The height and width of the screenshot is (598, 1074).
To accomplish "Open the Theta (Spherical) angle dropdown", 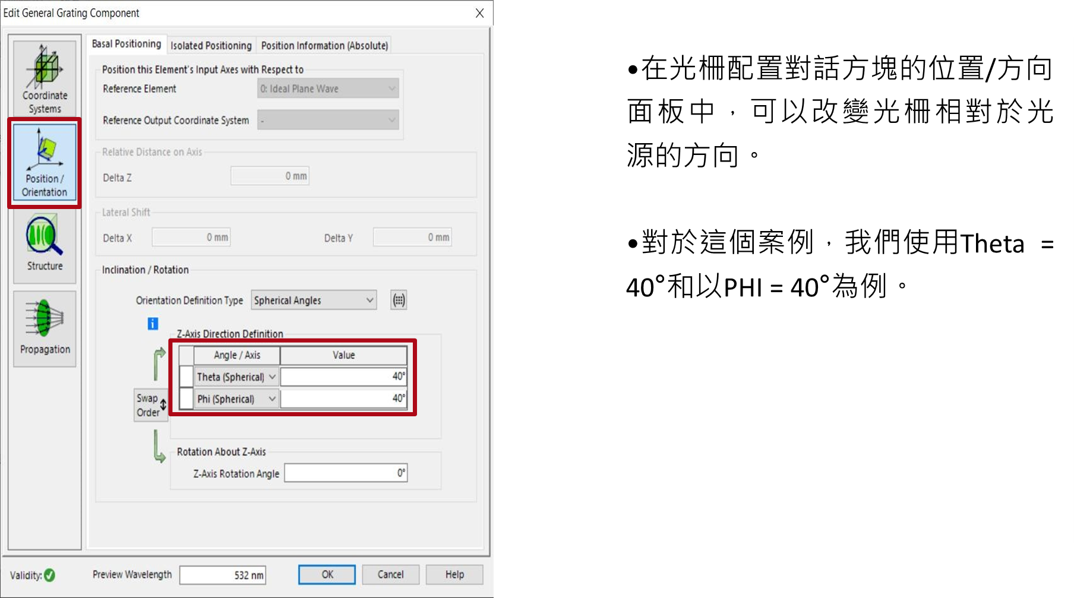I will [236, 376].
